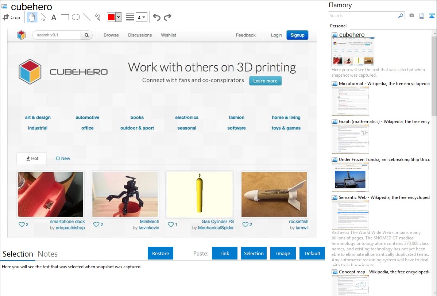Screen dimensions: 437x296
Task: Like the Gas Cylinder FS heart icon
Action: coord(171,224)
